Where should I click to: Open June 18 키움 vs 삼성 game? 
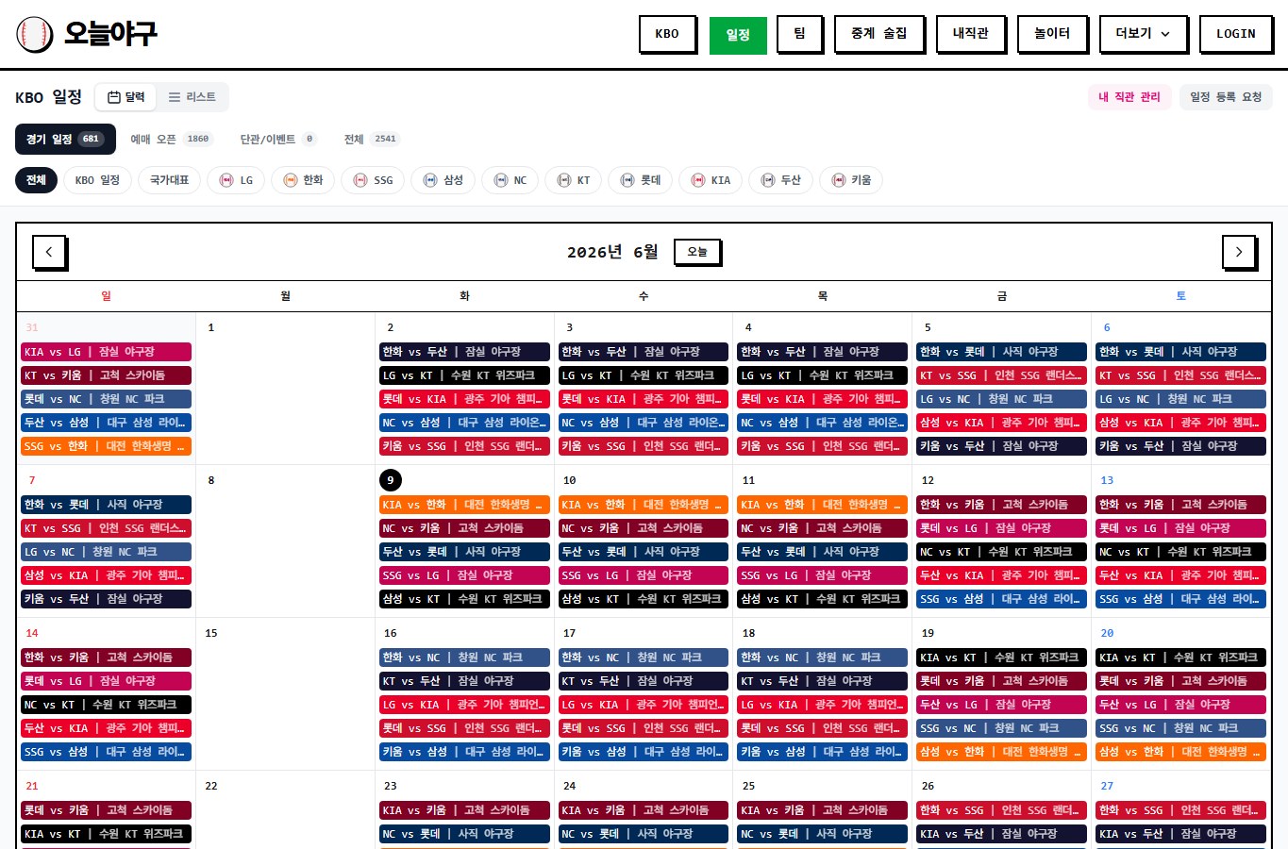click(x=823, y=752)
